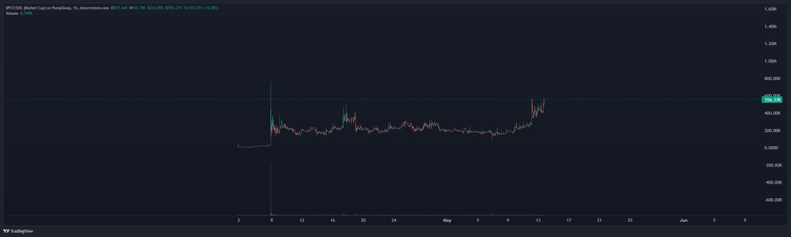This screenshot has height=237, width=791.
Task: Click the 20 date label on time axis
Action: [363, 221]
